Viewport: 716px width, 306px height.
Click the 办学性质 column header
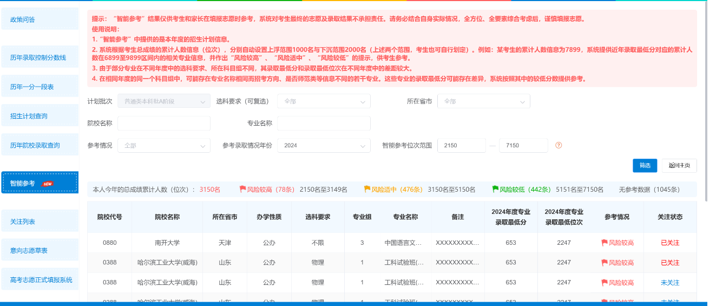click(269, 217)
